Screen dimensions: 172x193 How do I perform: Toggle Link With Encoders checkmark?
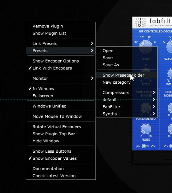coord(61,68)
